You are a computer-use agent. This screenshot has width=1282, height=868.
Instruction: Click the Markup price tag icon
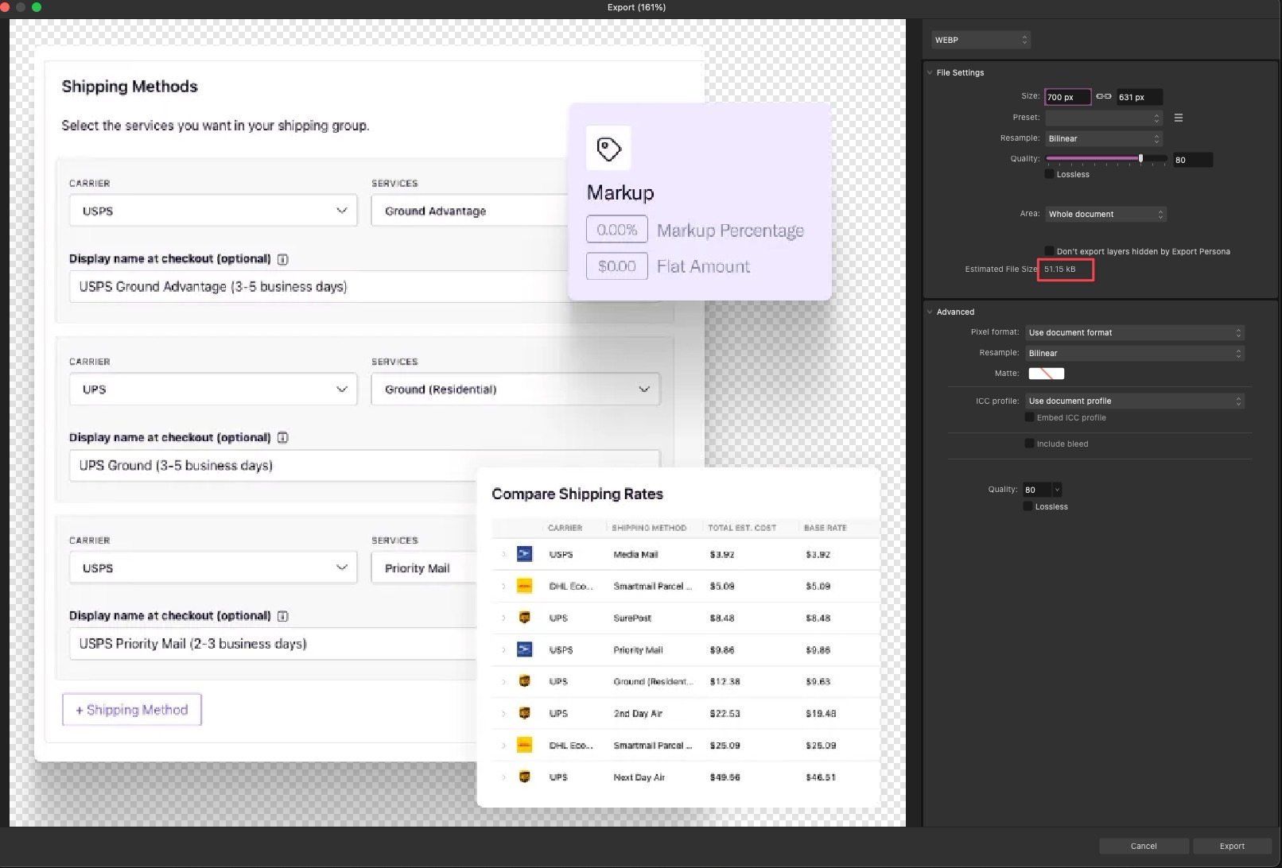[x=608, y=148]
